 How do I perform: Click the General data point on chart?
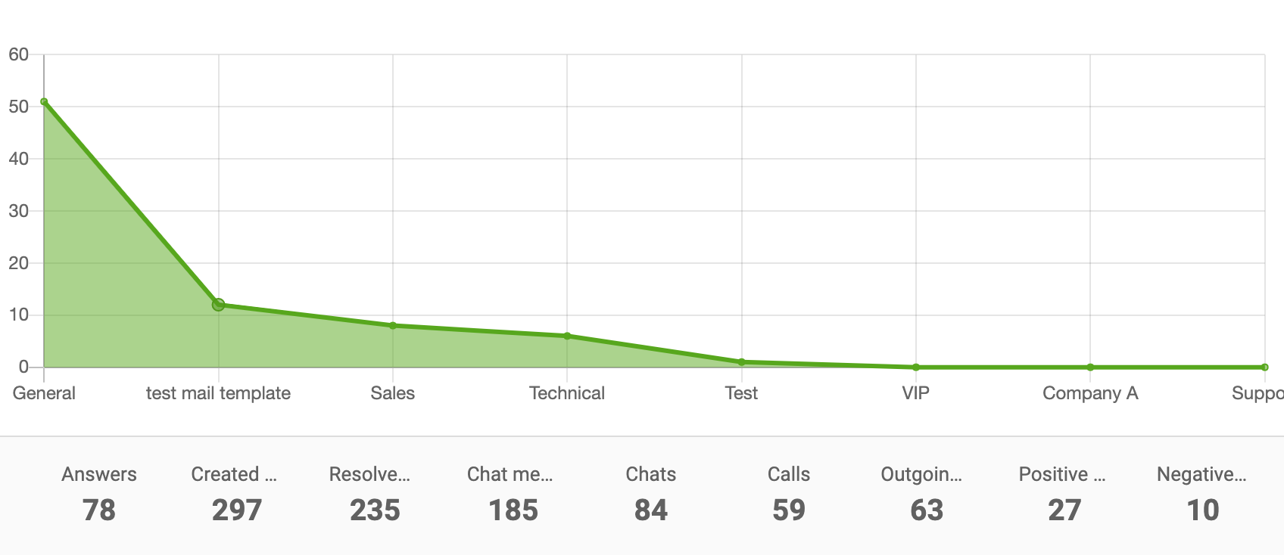(x=44, y=102)
